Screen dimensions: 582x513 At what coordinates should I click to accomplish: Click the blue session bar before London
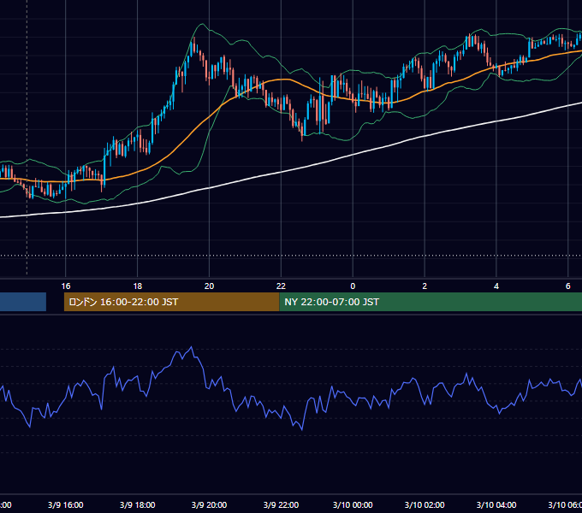point(23,302)
